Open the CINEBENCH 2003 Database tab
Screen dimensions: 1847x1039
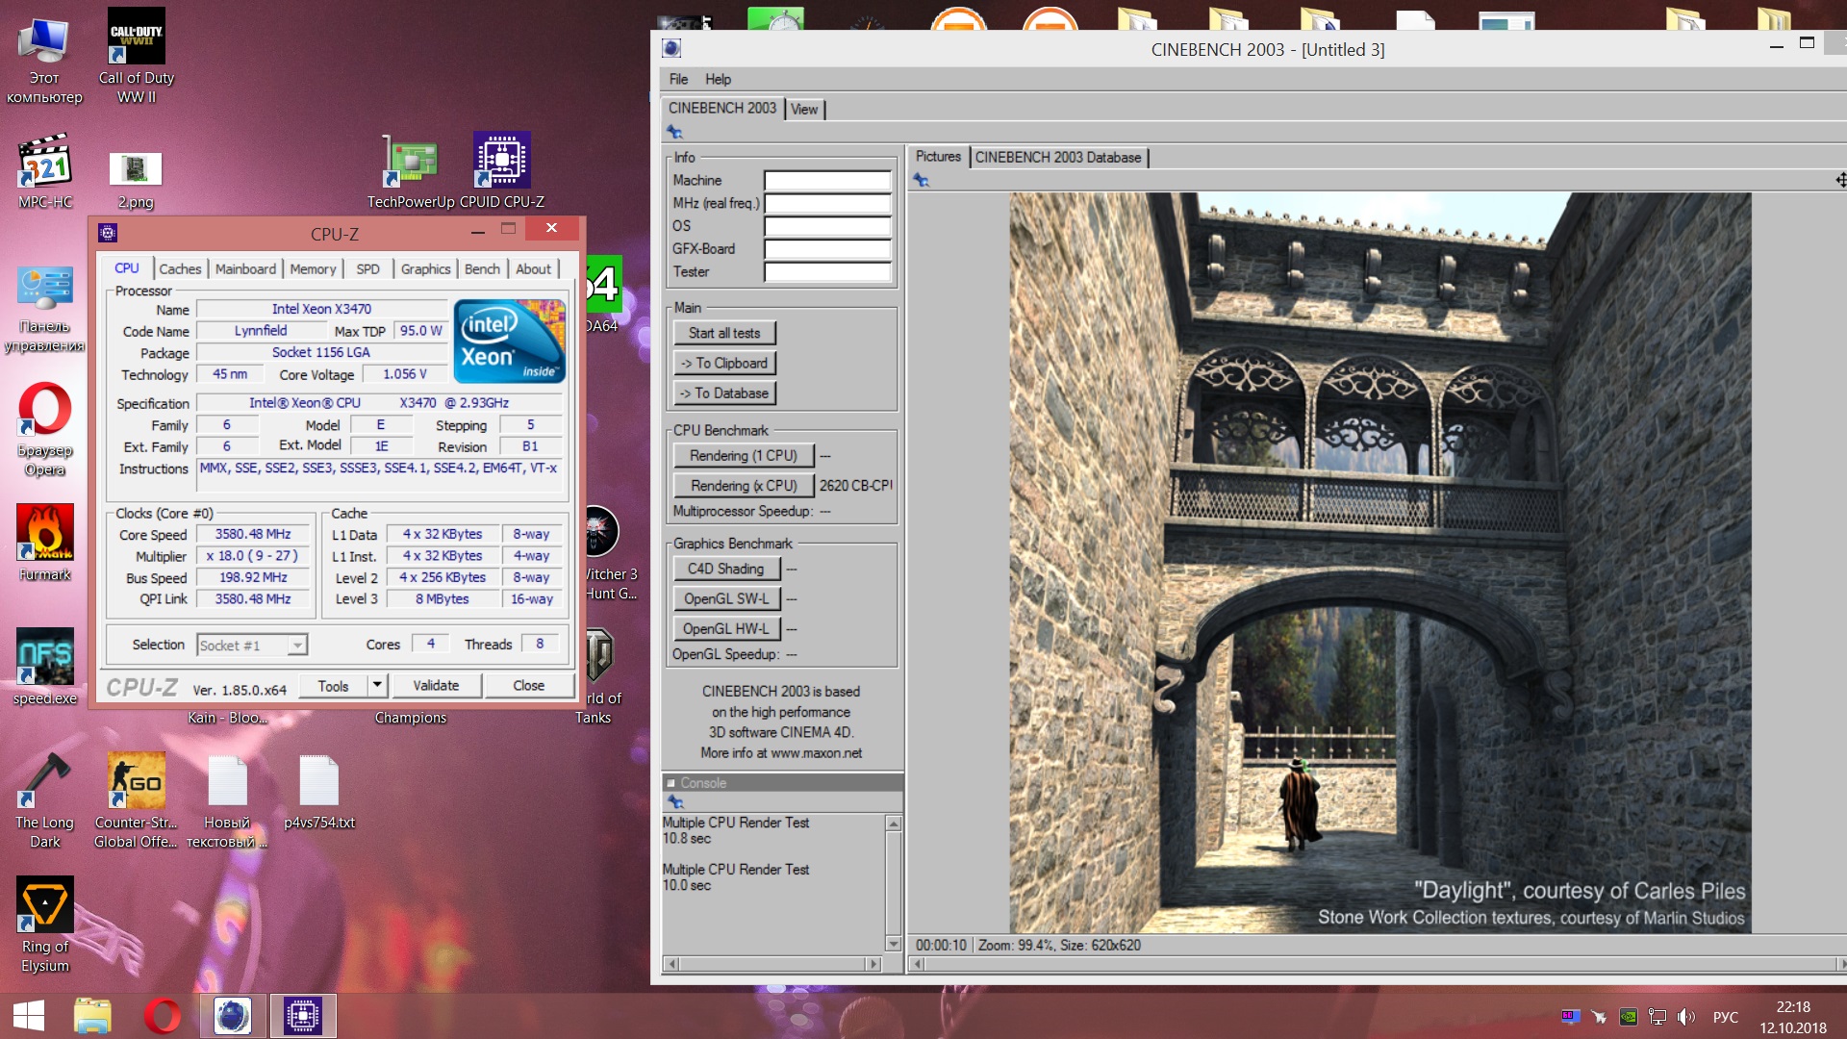[x=1058, y=158]
